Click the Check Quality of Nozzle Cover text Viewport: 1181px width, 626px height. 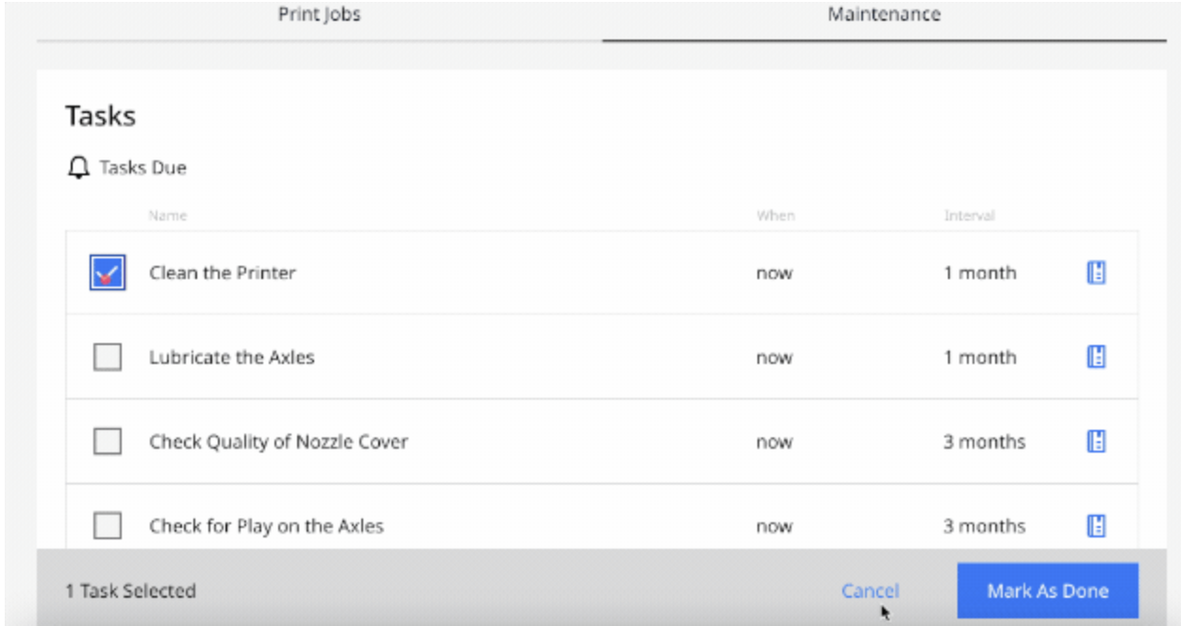coord(278,441)
